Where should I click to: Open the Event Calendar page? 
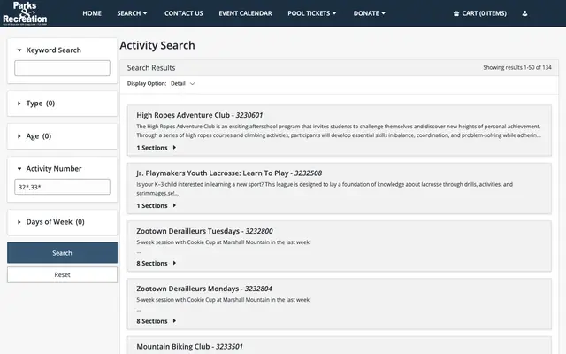click(245, 13)
